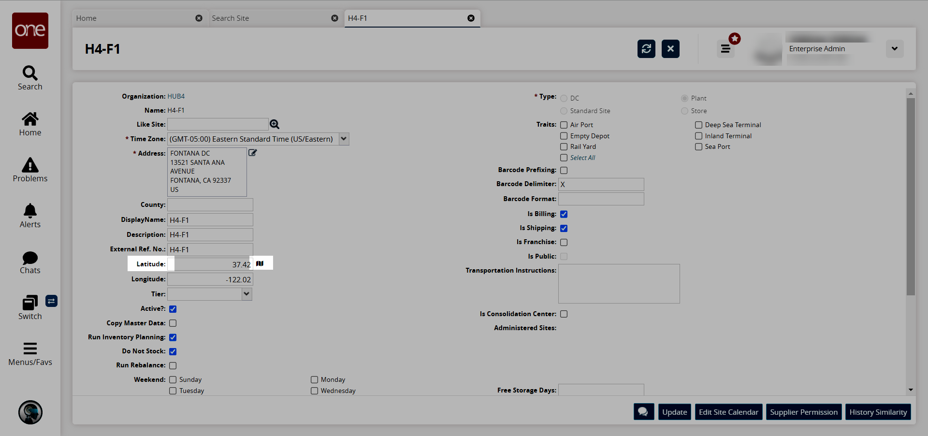Open the chat comment button in footer
928x436 pixels.
644,412
